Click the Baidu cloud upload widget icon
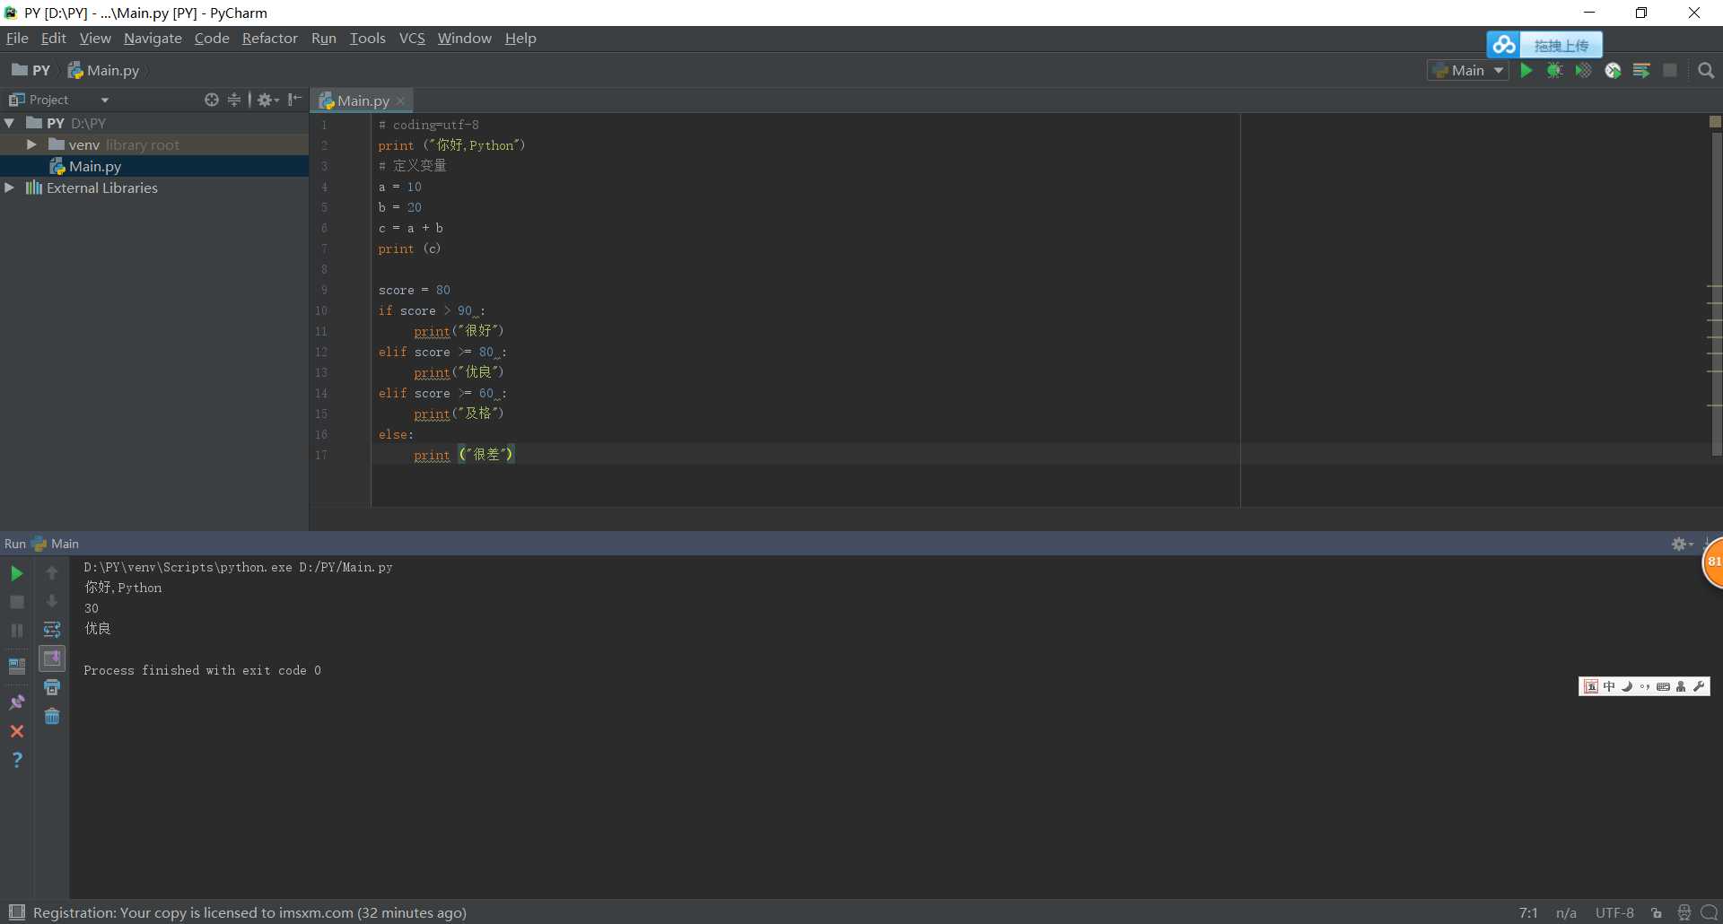Viewport: 1723px width, 924px height. pos(1504,45)
